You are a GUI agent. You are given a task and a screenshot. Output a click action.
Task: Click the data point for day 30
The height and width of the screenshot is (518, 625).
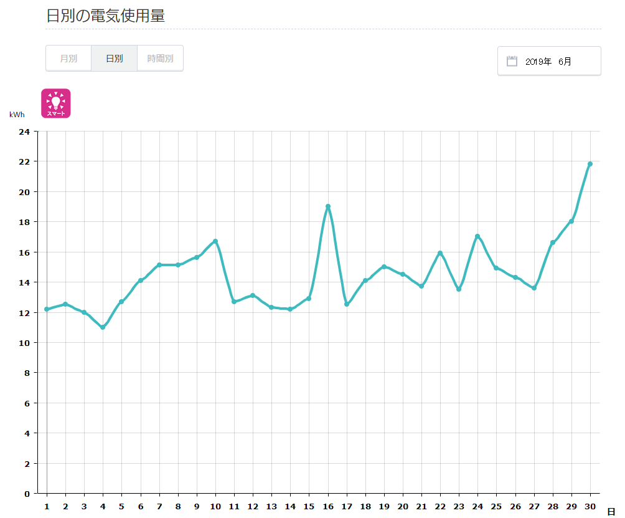(590, 164)
